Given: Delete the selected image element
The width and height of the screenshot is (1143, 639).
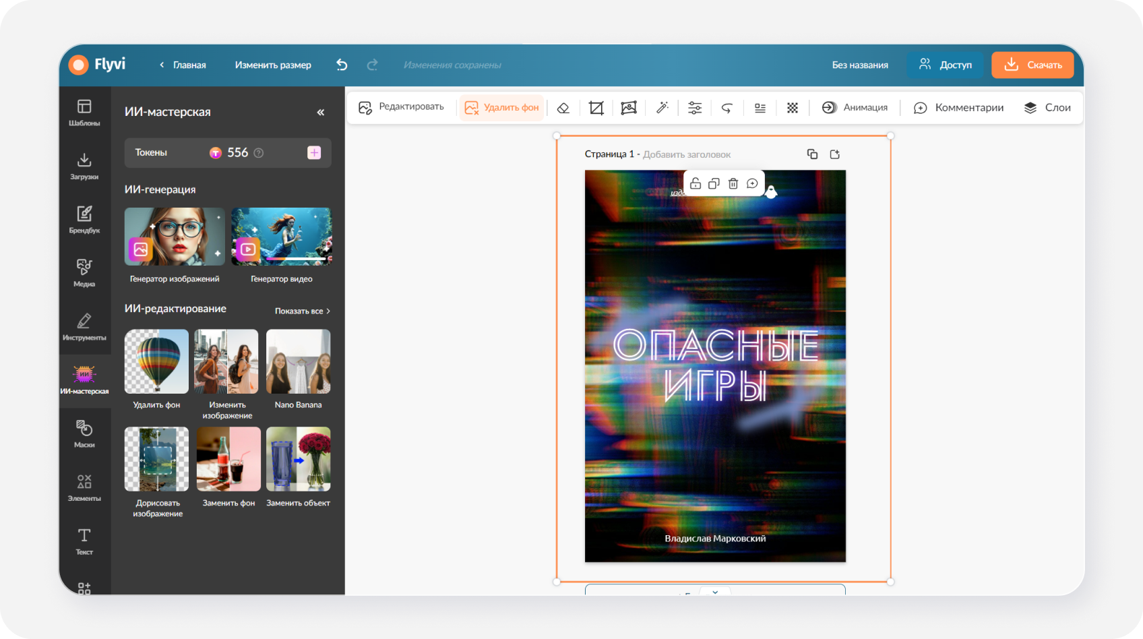Looking at the screenshot, I should [x=733, y=183].
